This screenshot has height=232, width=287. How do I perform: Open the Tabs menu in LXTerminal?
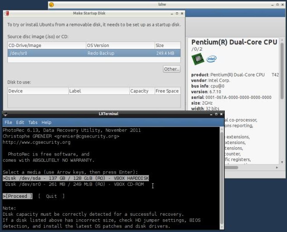tap(33, 123)
